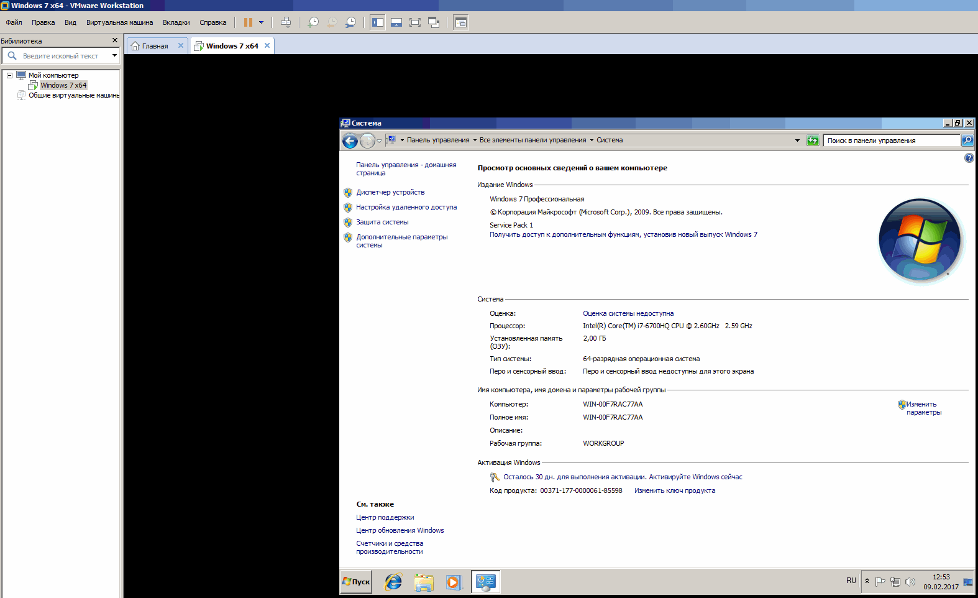
Task: Open the snapshot manager icon
Action: (x=350, y=22)
